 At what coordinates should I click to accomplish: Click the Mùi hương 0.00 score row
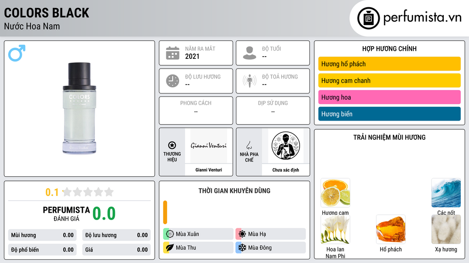coord(42,235)
